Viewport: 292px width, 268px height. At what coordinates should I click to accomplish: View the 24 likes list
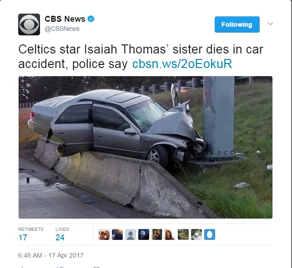coord(62,235)
